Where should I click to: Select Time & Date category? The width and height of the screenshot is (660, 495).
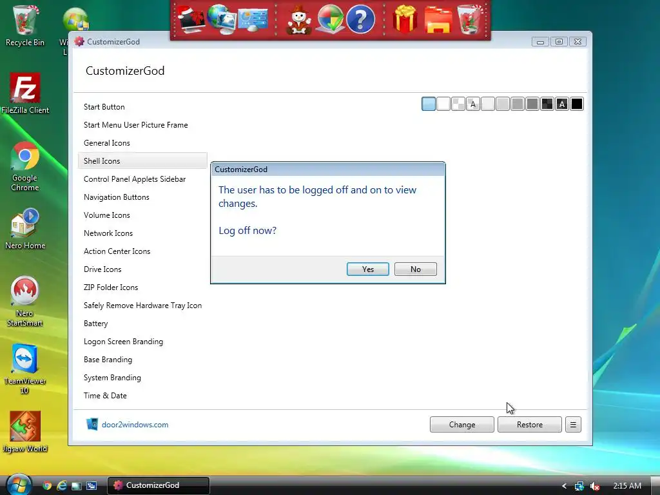coord(142,396)
